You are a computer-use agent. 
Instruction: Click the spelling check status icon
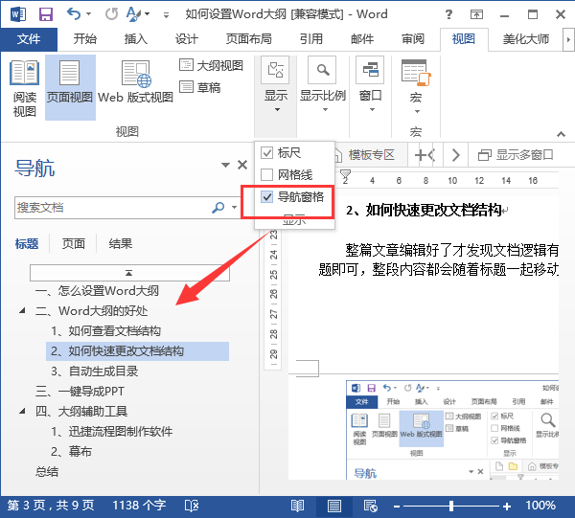(x=192, y=506)
